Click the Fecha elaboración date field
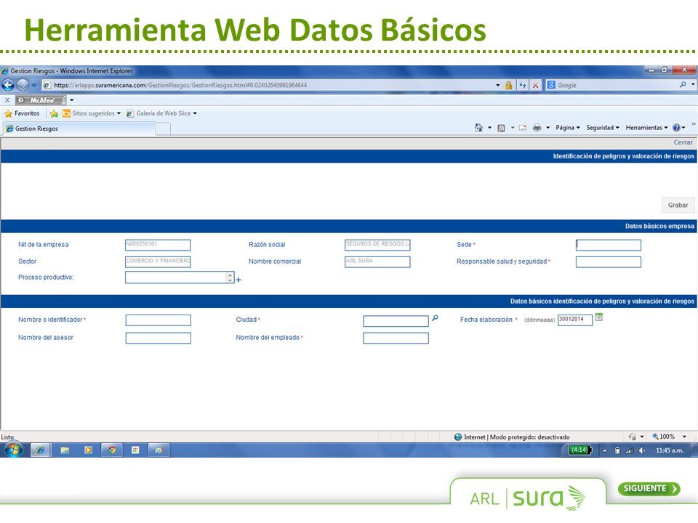 pyautogui.click(x=574, y=320)
